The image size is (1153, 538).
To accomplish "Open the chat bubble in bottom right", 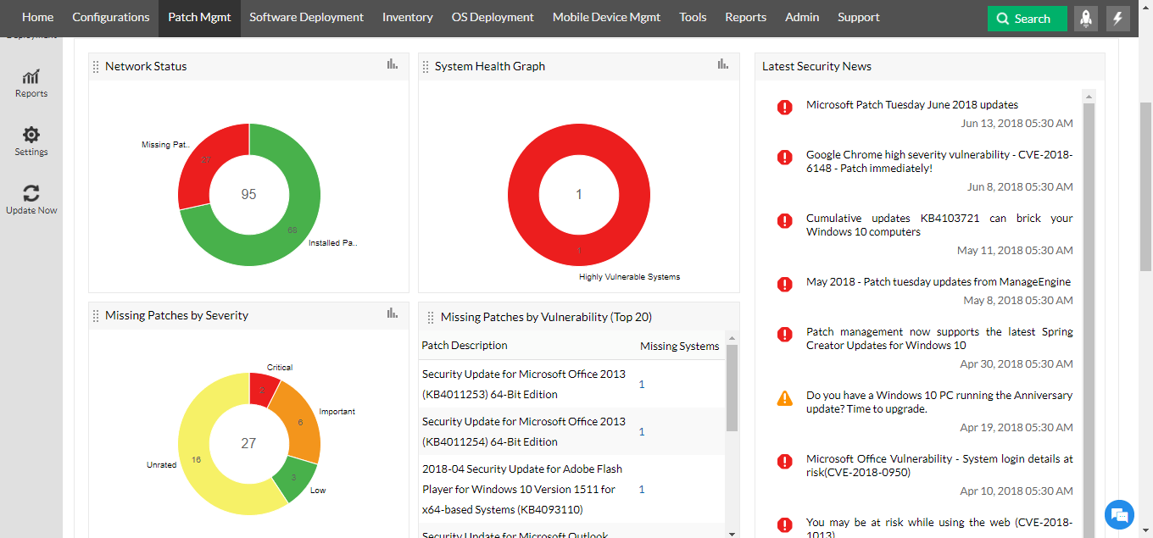I will [x=1119, y=514].
